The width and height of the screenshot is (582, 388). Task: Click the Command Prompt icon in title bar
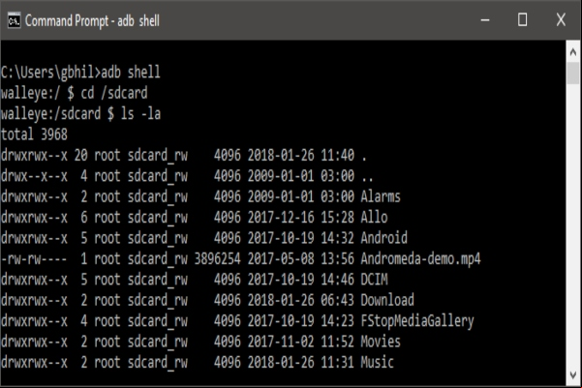(x=15, y=20)
